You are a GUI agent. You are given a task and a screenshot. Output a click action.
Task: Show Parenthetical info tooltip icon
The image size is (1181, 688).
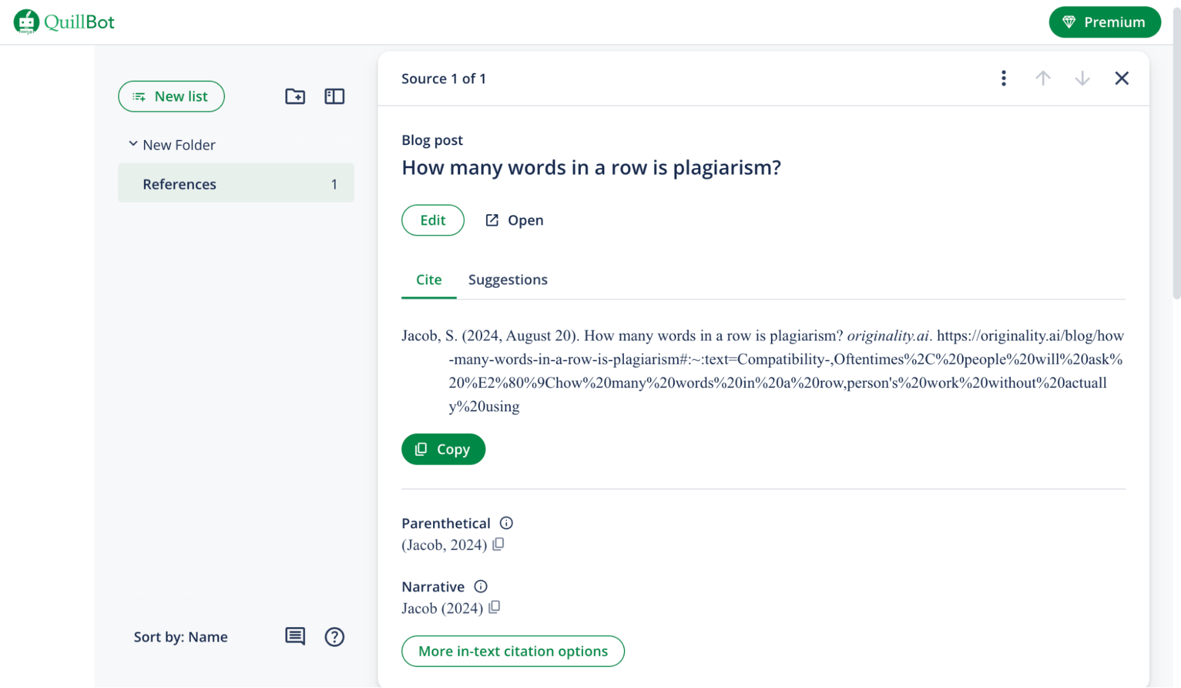[506, 523]
